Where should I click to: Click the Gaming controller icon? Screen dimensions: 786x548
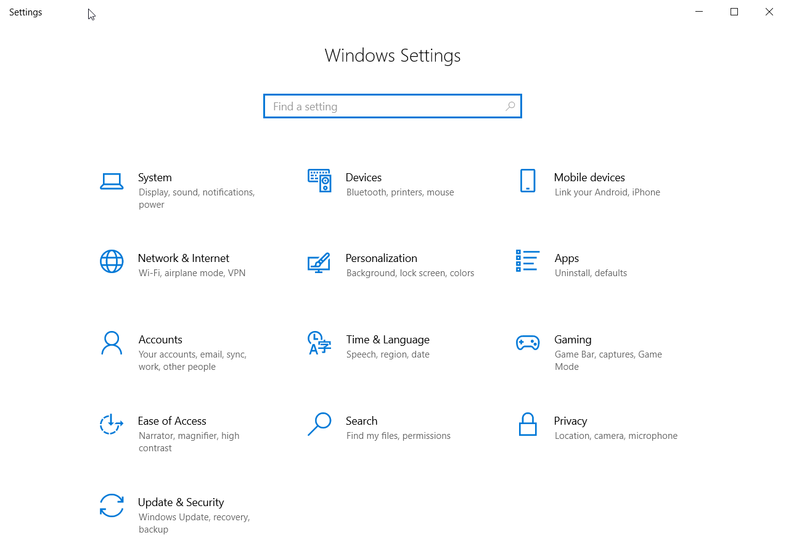click(528, 343)
